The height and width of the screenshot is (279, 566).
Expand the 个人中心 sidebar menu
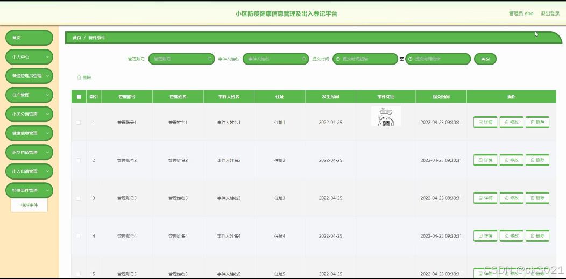29,57
